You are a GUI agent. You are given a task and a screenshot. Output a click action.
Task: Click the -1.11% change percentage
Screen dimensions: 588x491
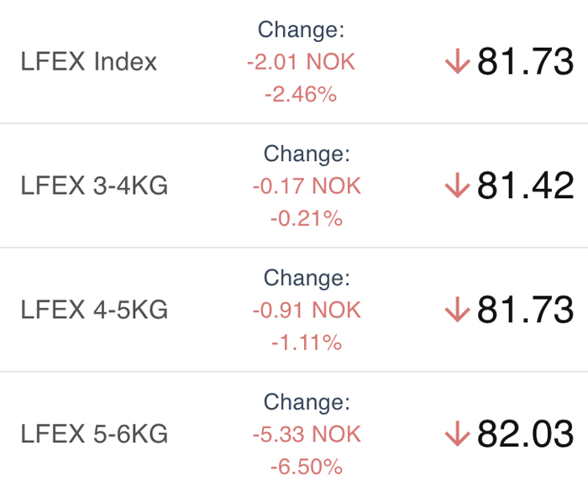[307, 342]
